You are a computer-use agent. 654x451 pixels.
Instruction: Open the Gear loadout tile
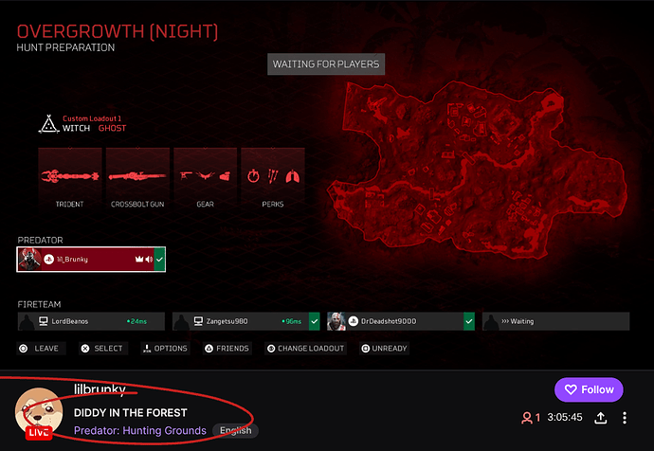[205, 180]
